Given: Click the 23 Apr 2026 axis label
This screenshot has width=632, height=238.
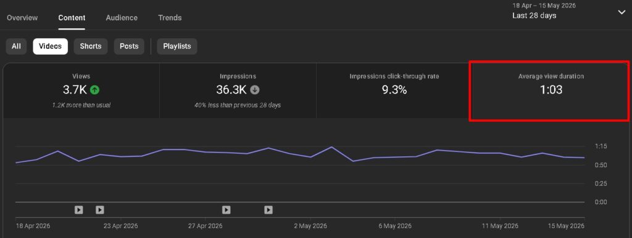Looking at the screenshot, I should tap(120, 226).
